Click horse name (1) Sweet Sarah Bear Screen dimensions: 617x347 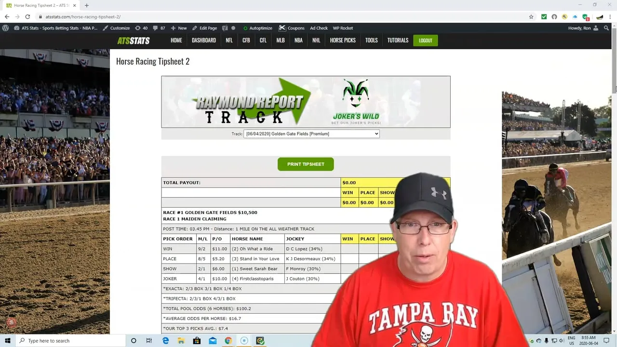coord(255,269)
